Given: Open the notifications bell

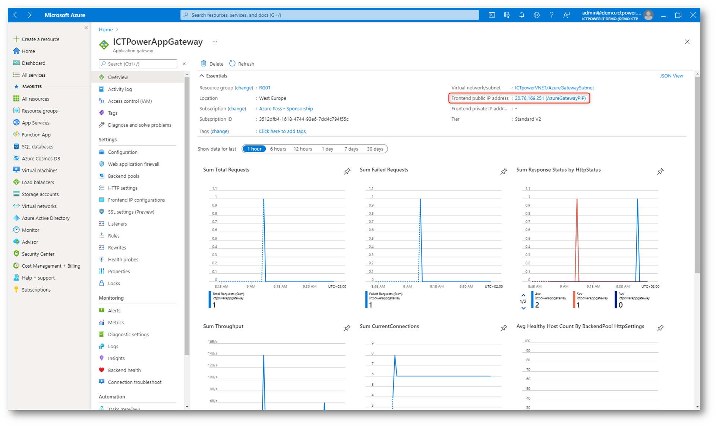Looking at the screenshot, I should pos(521,15).
